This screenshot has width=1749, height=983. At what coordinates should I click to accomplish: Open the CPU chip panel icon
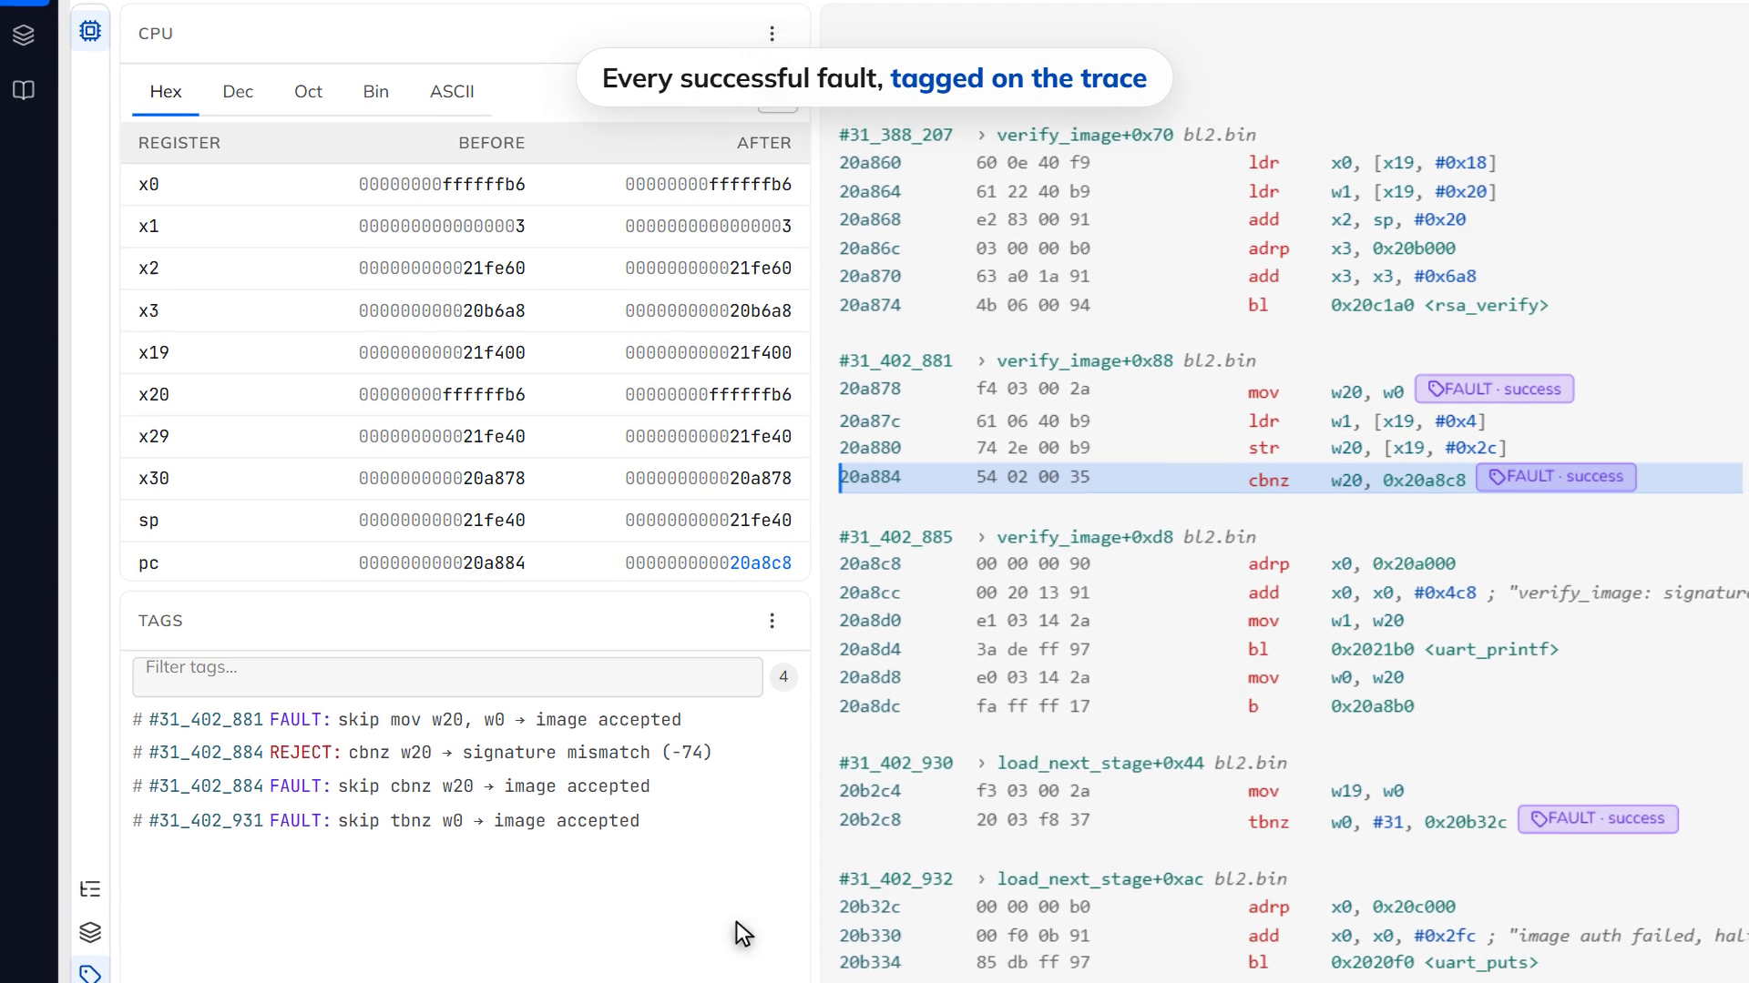coord(90,31)
